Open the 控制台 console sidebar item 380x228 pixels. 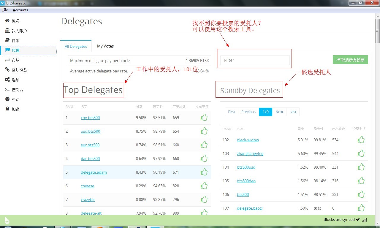(28, 90)
